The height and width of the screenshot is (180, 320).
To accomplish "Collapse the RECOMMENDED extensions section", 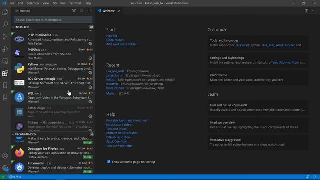I will [13, 134].
